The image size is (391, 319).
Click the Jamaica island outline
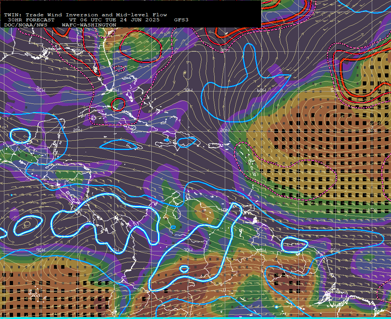(135, 147)
